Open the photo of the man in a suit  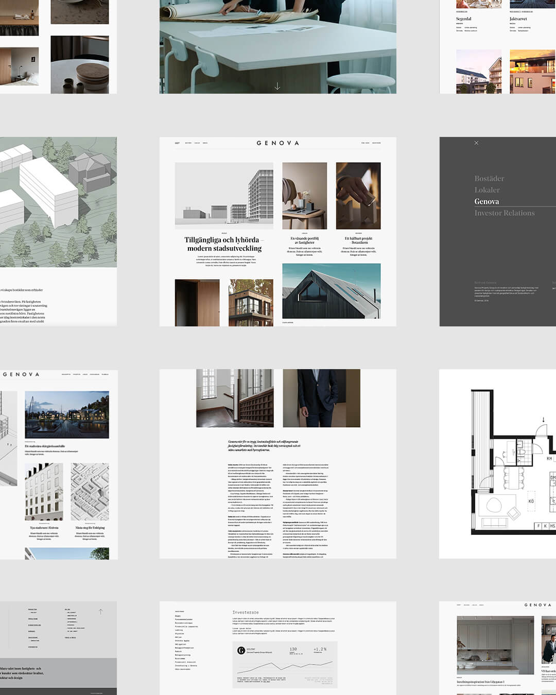coord(321,398)
